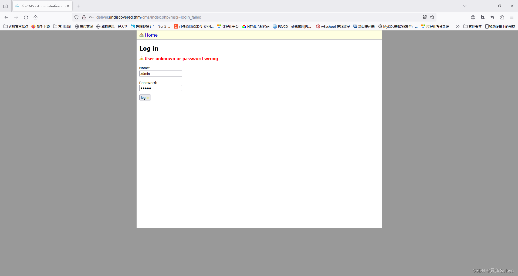Expand the list all tabs chevron
The image size is (518, 276).
tap(465, 6)
